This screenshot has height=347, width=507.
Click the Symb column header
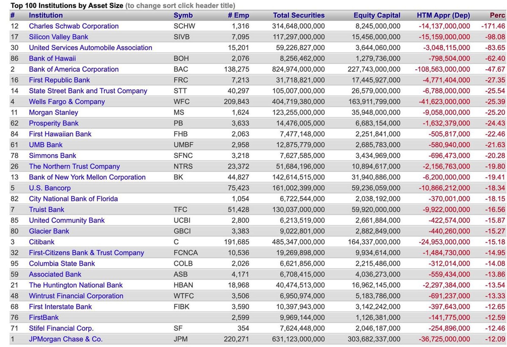(183, 15)
